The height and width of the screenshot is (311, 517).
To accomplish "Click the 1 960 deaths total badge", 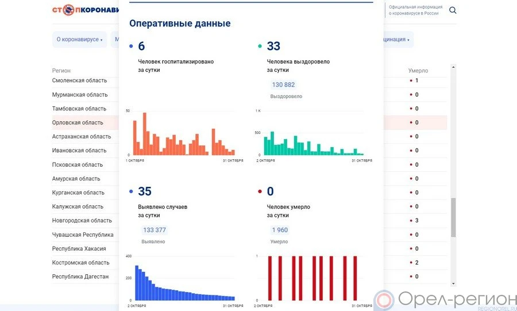I will coord(280,230).
